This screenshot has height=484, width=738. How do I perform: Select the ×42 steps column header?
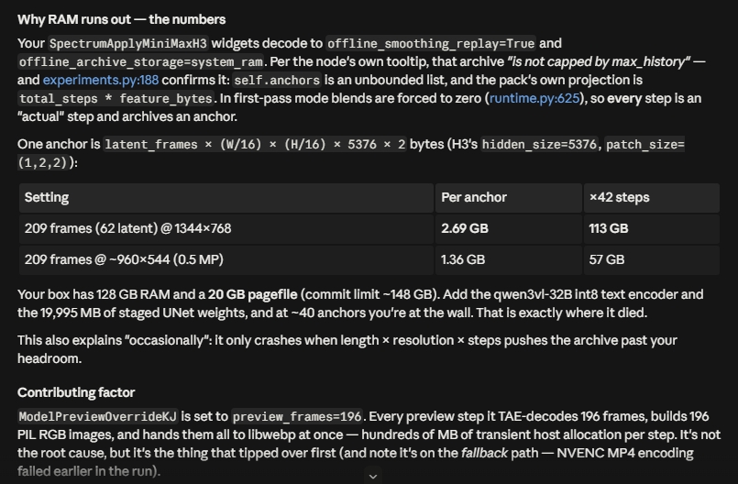click(652, 198)
